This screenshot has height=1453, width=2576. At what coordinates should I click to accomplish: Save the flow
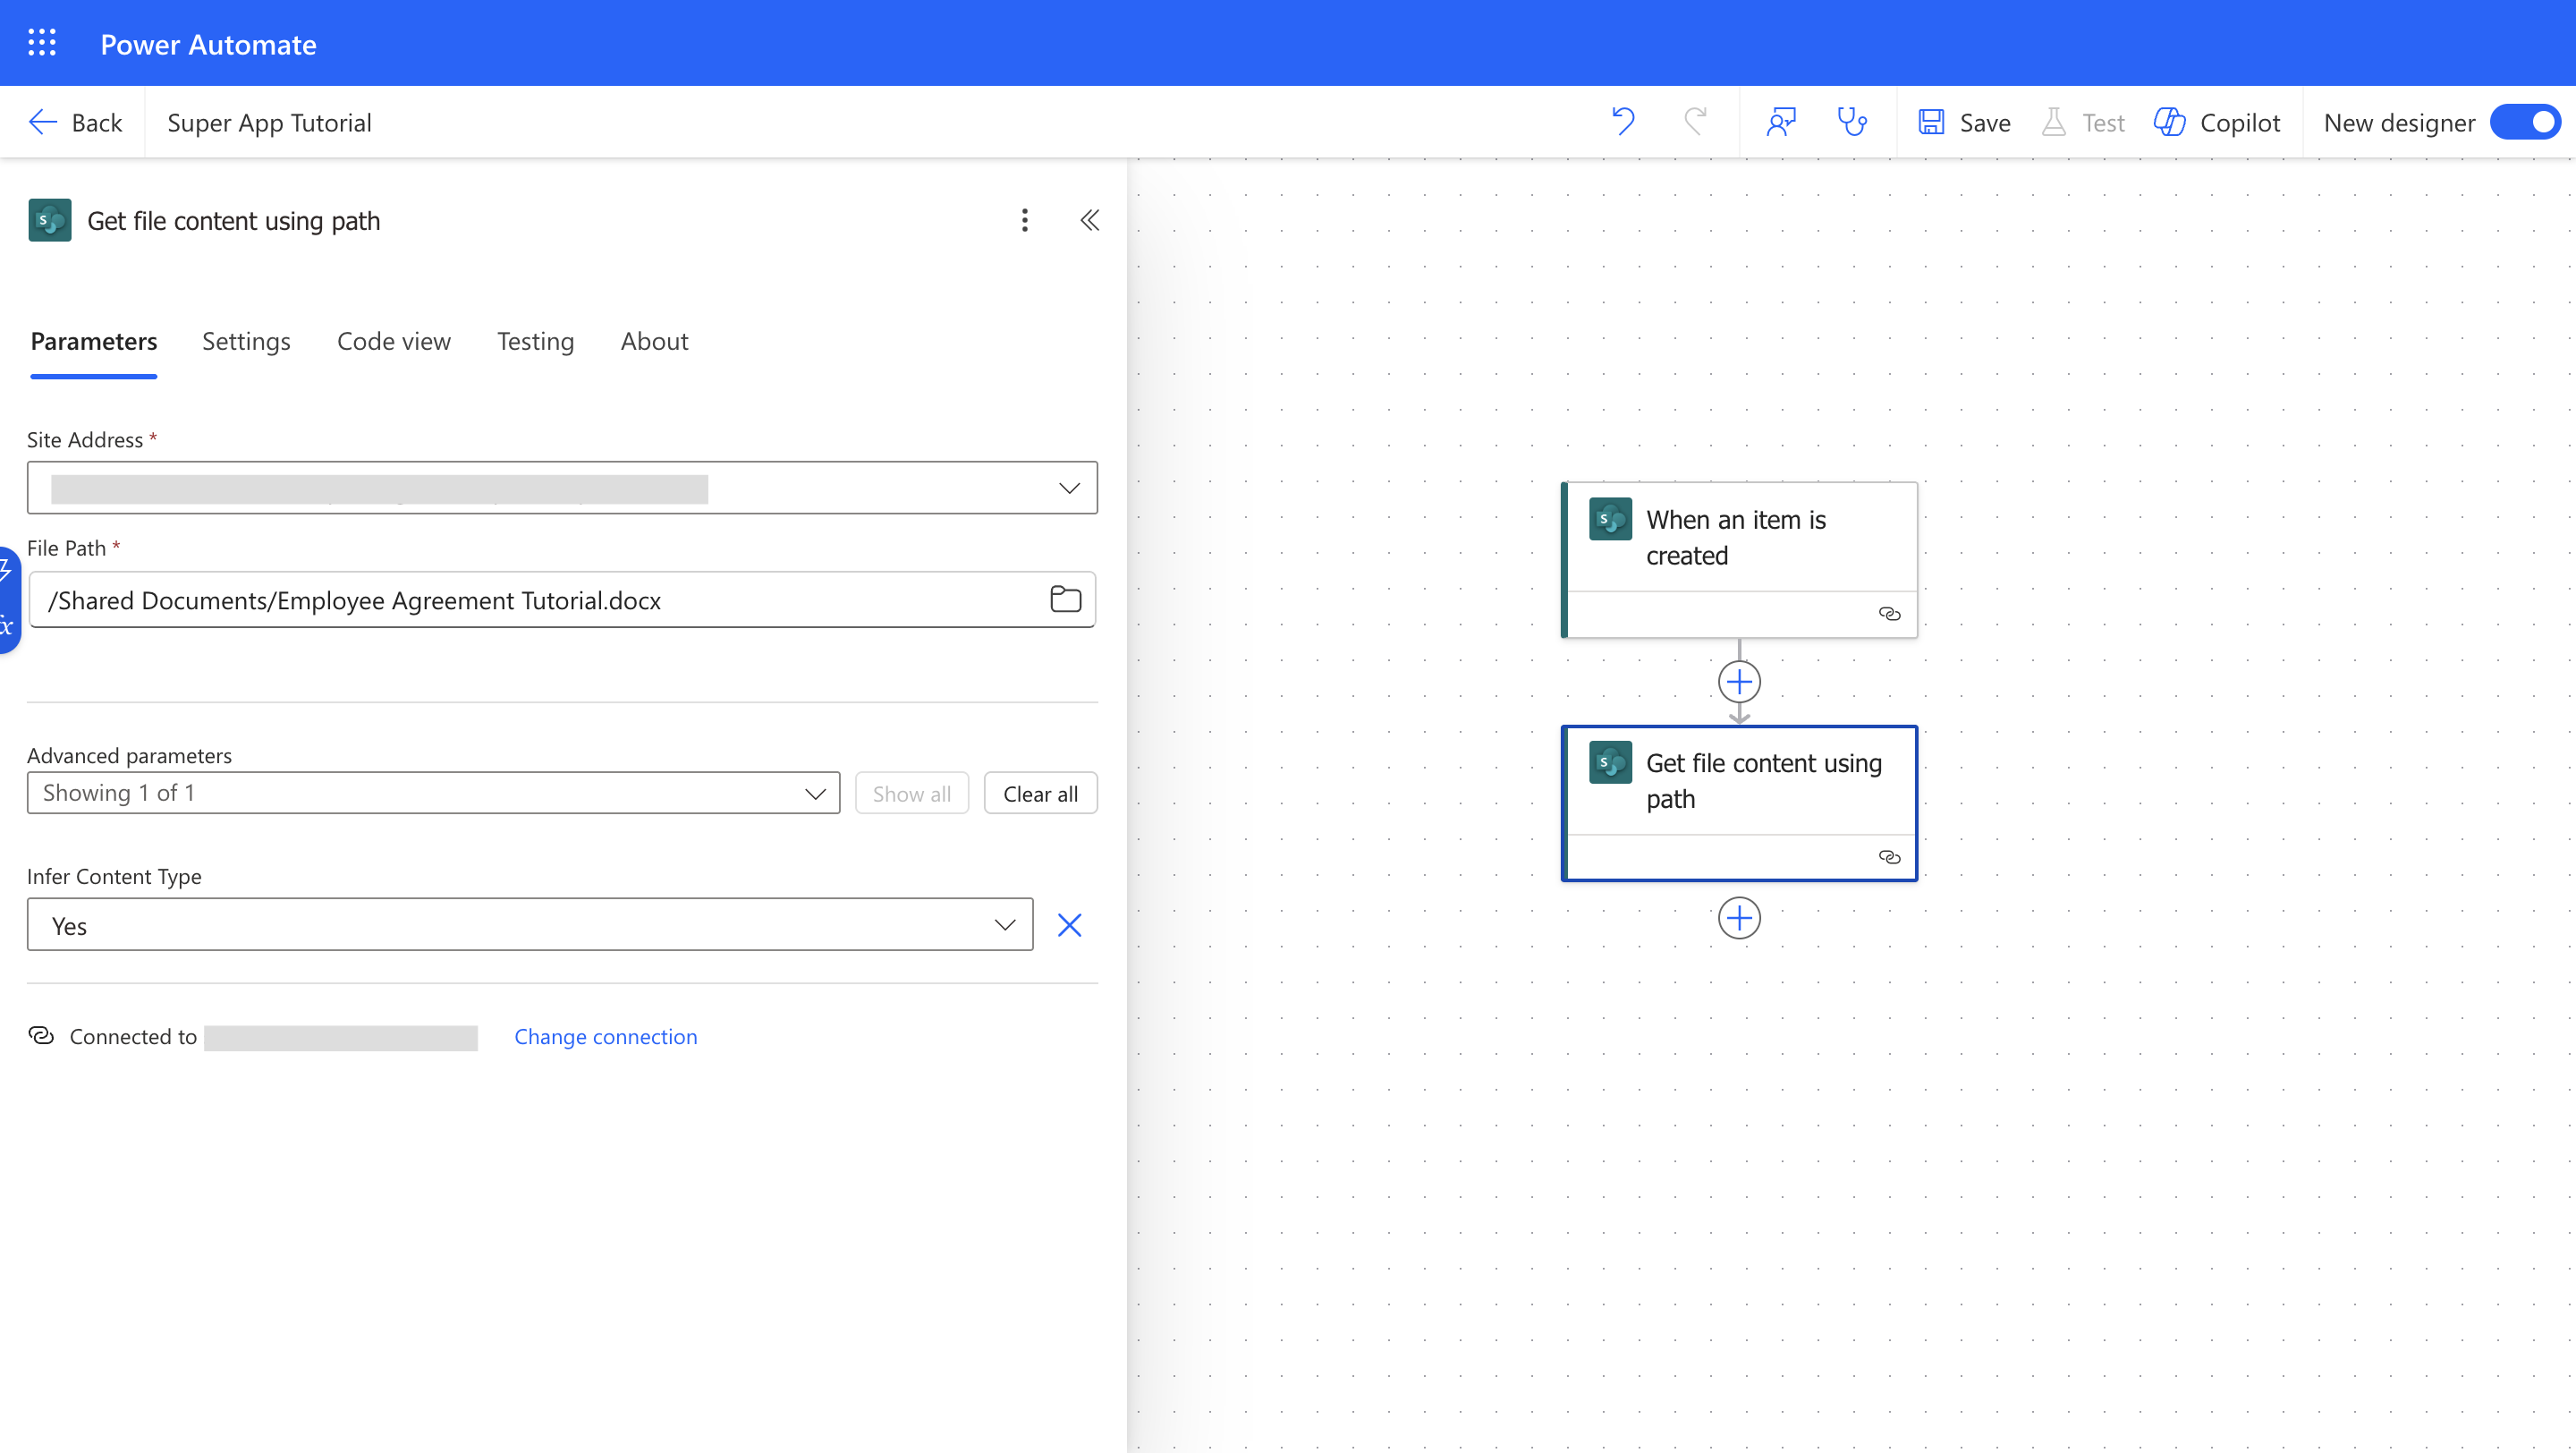1964,122
